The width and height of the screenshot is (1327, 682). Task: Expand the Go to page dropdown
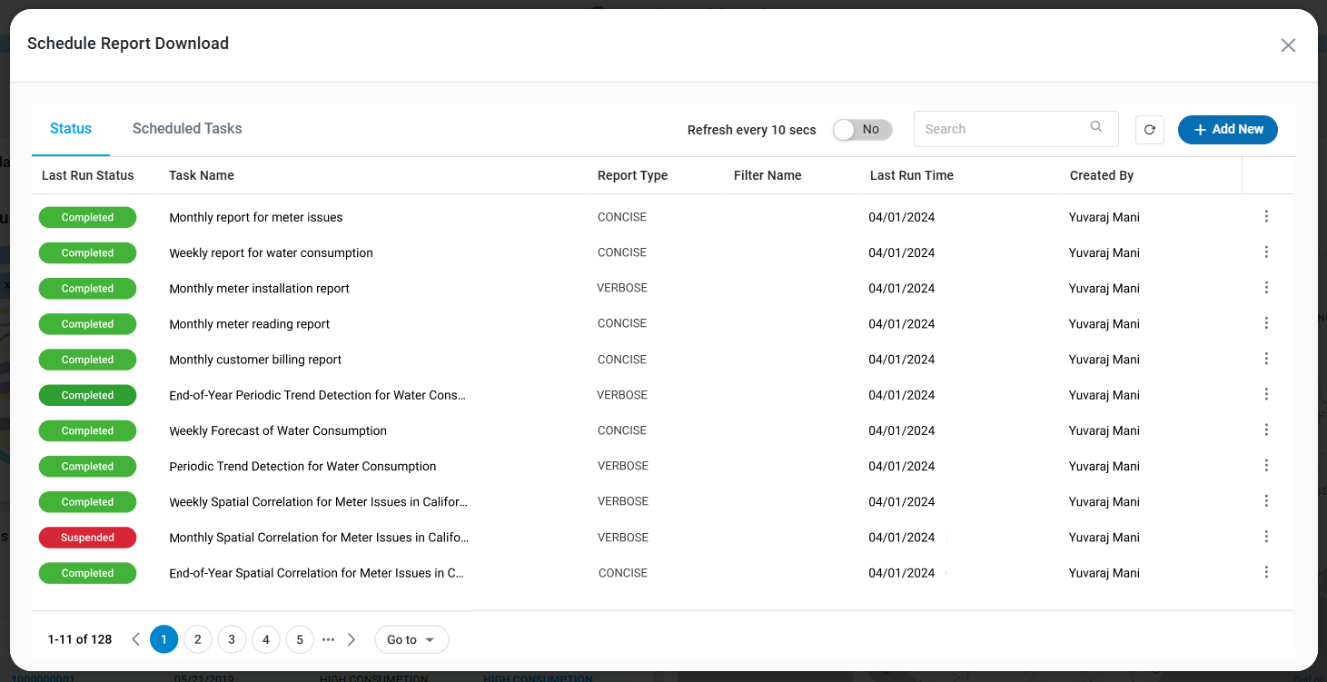pos(411,639)
